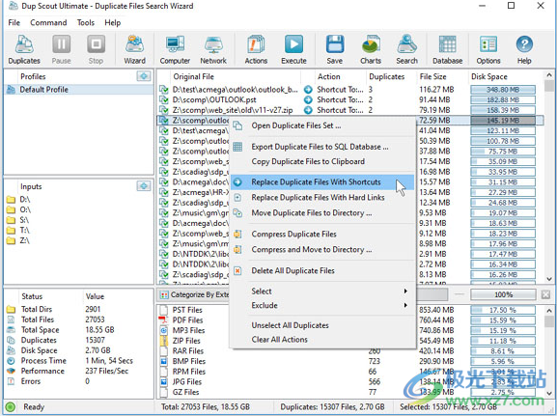Click the Computer toolbar icon
Viewport: 557px width, 416px height.
pos(175,50)
